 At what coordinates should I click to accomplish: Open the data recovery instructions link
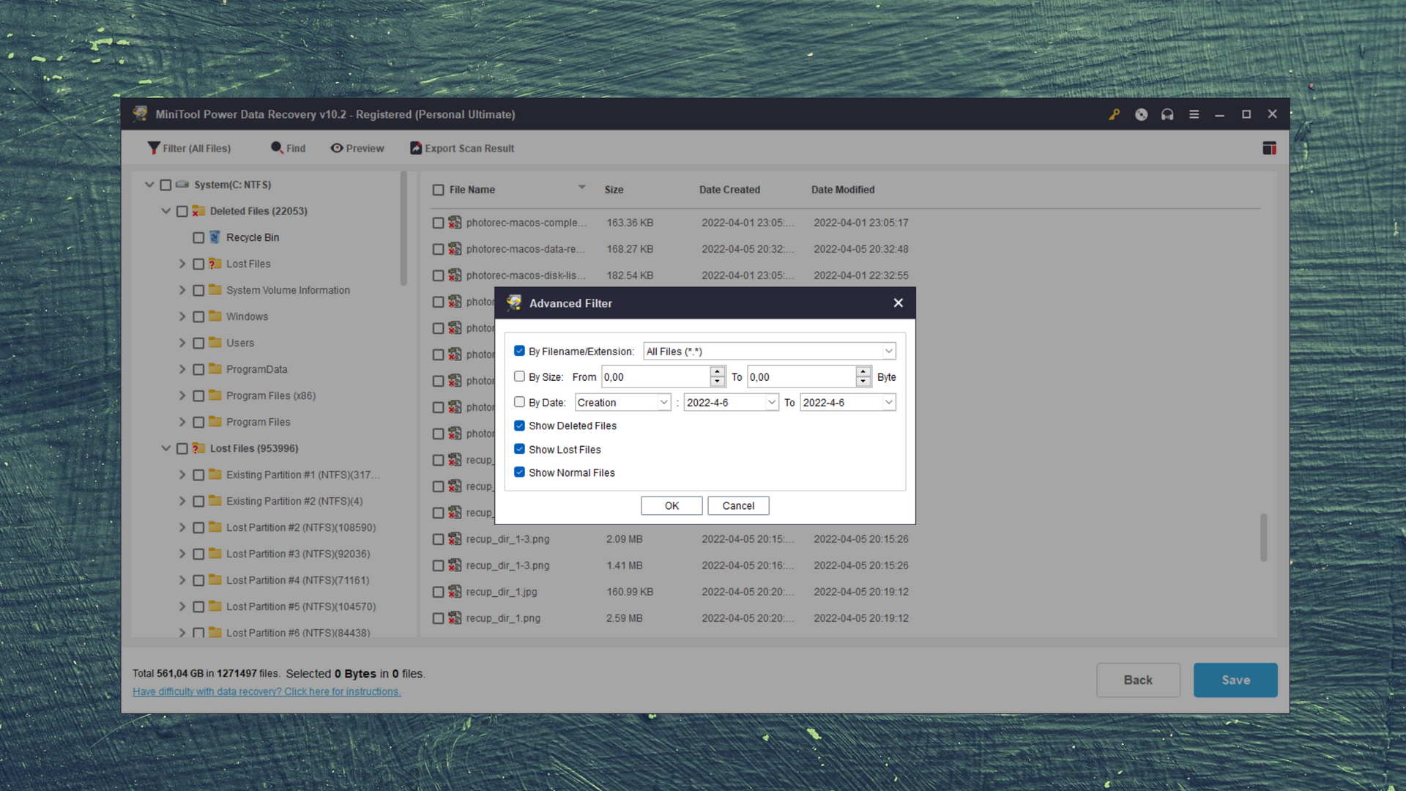(x=267, y=691)
